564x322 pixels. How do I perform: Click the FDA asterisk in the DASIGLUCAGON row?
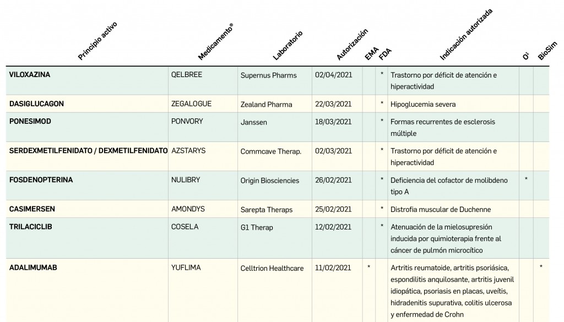381,103
